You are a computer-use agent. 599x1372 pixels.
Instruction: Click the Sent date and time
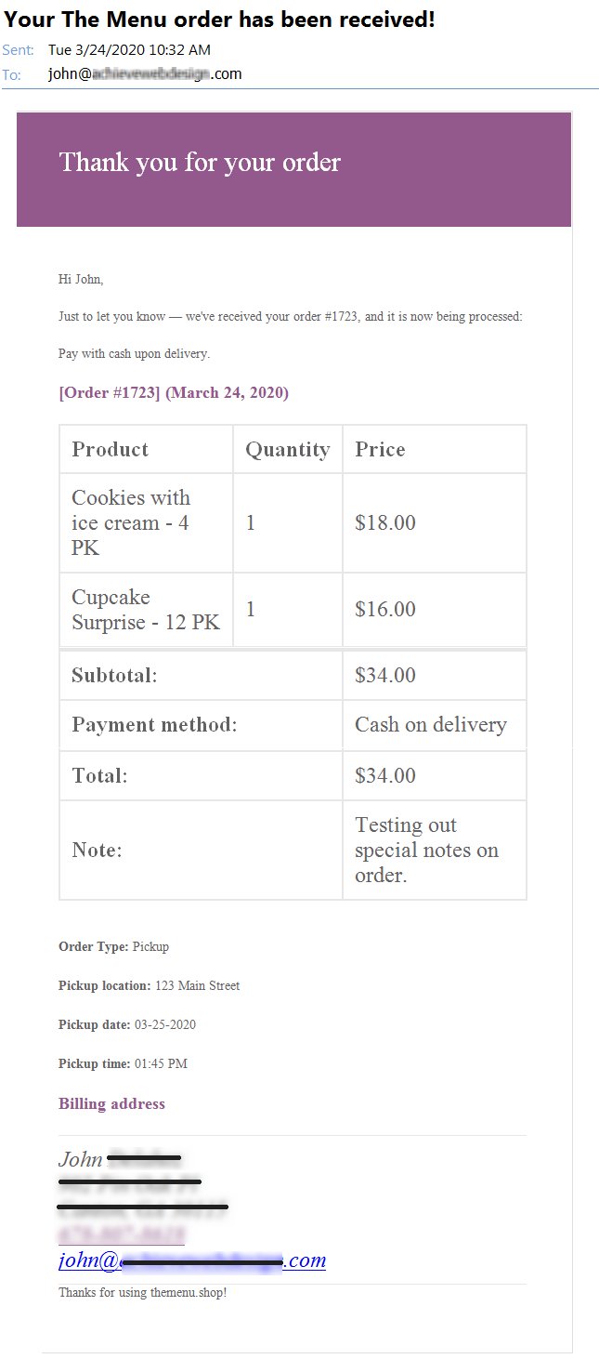129,49
